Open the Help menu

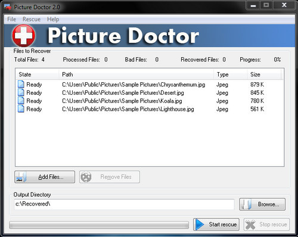click(53, 19)
